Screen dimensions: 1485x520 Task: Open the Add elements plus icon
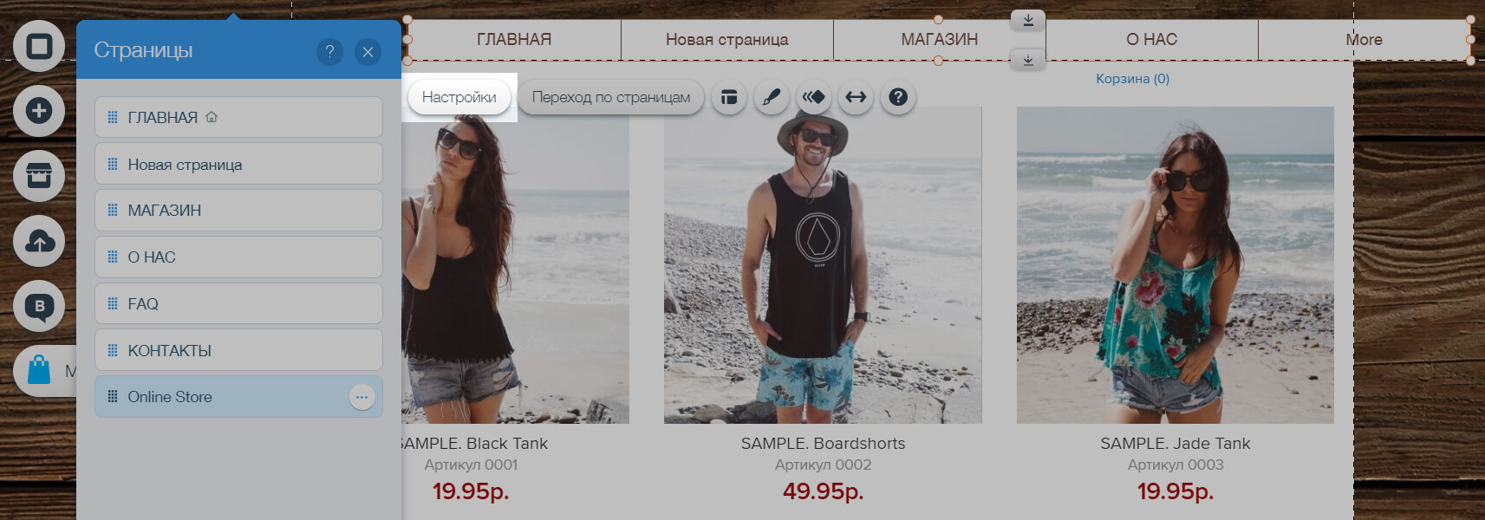point(39,111)
